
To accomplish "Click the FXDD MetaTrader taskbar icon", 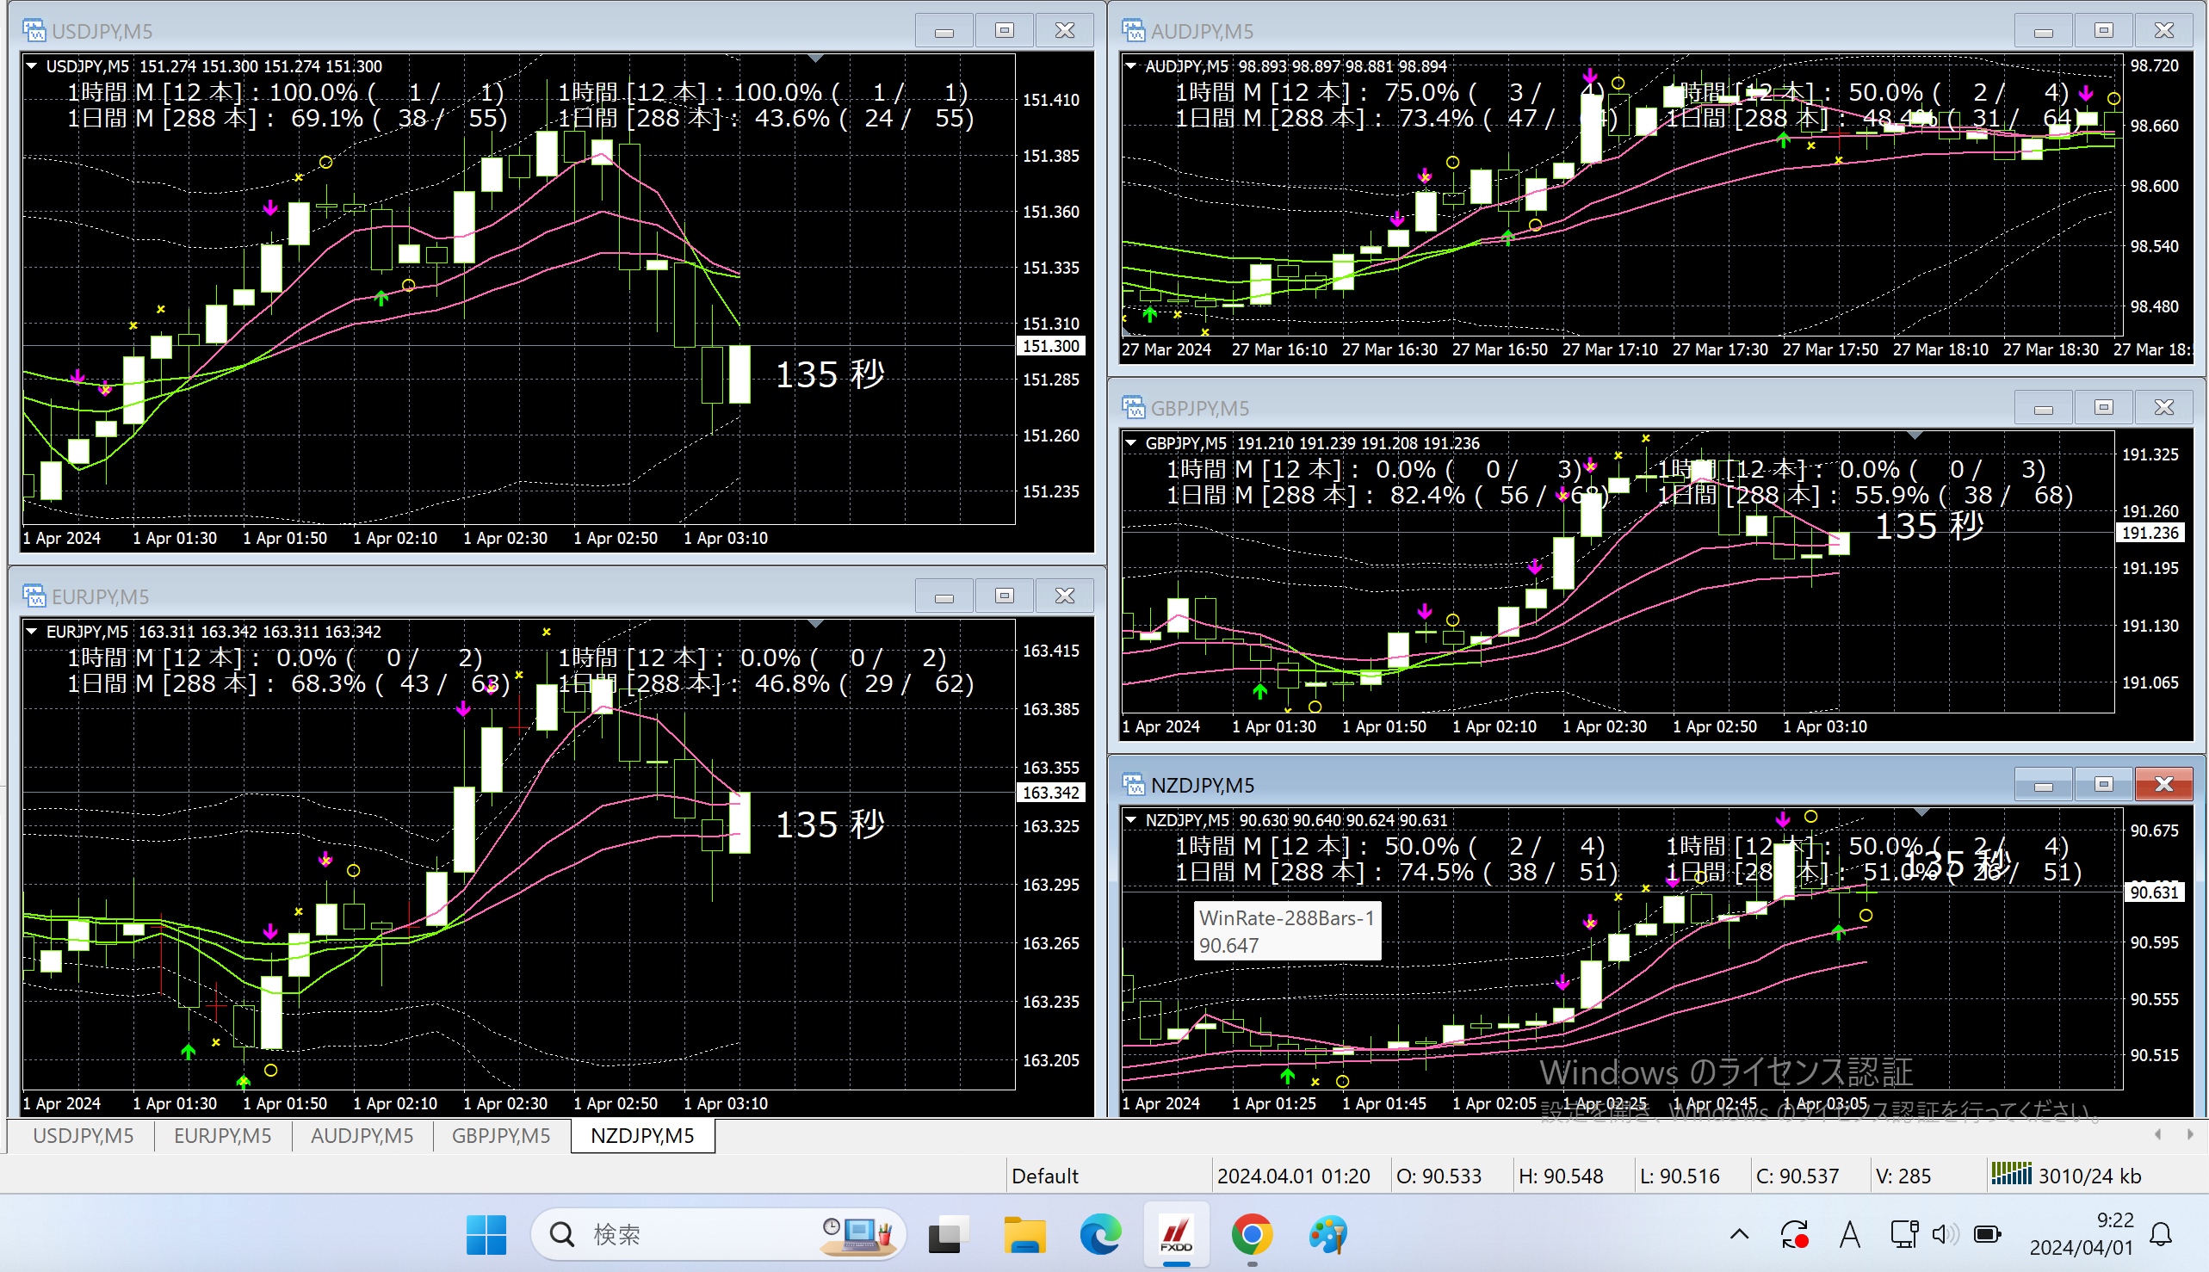I will [x=1176, y=1234].
